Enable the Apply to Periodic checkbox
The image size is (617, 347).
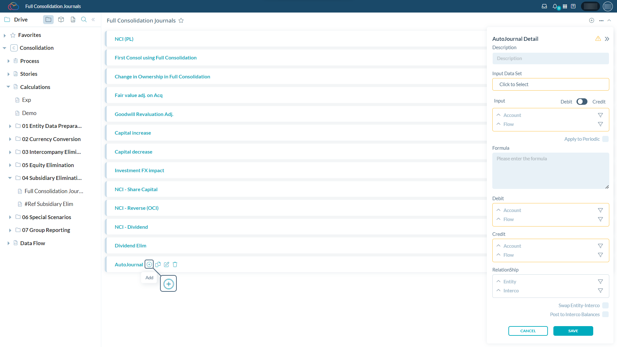605,139
